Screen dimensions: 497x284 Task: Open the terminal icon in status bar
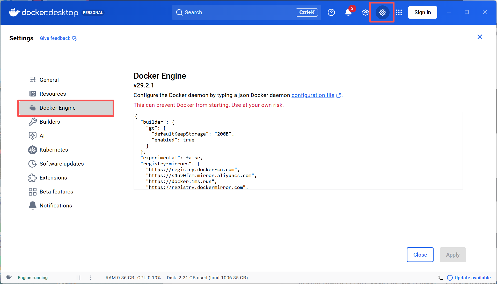click(x=440, y=278)
